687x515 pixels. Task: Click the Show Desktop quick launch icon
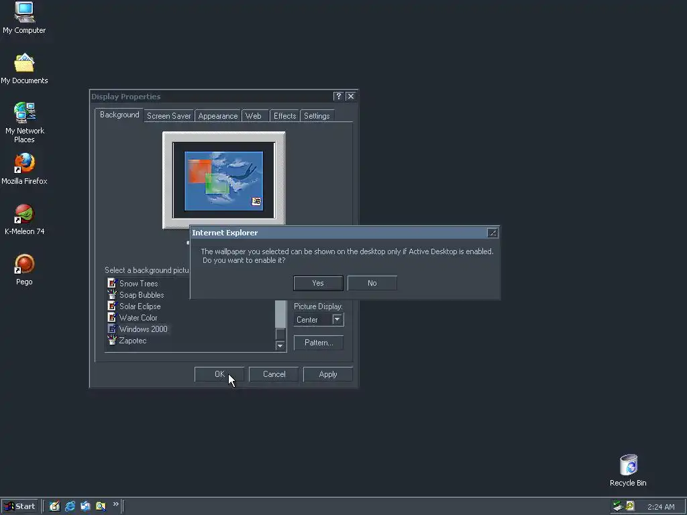(54, 506)
